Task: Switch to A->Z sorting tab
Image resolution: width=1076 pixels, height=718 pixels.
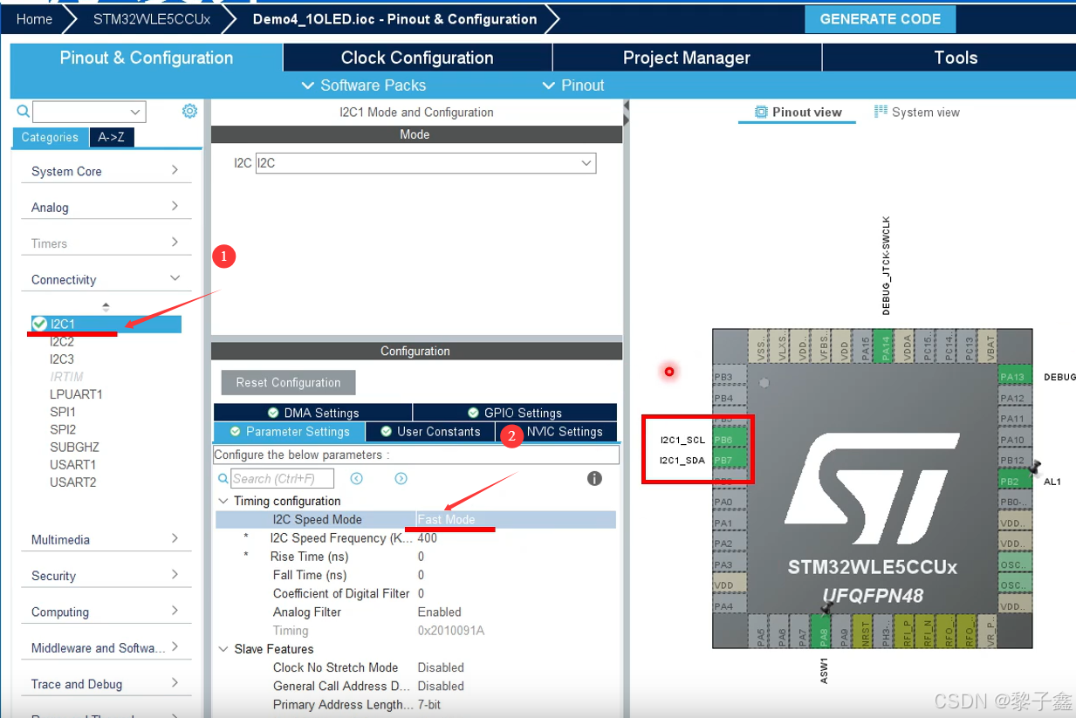Action: pos(112,137)
